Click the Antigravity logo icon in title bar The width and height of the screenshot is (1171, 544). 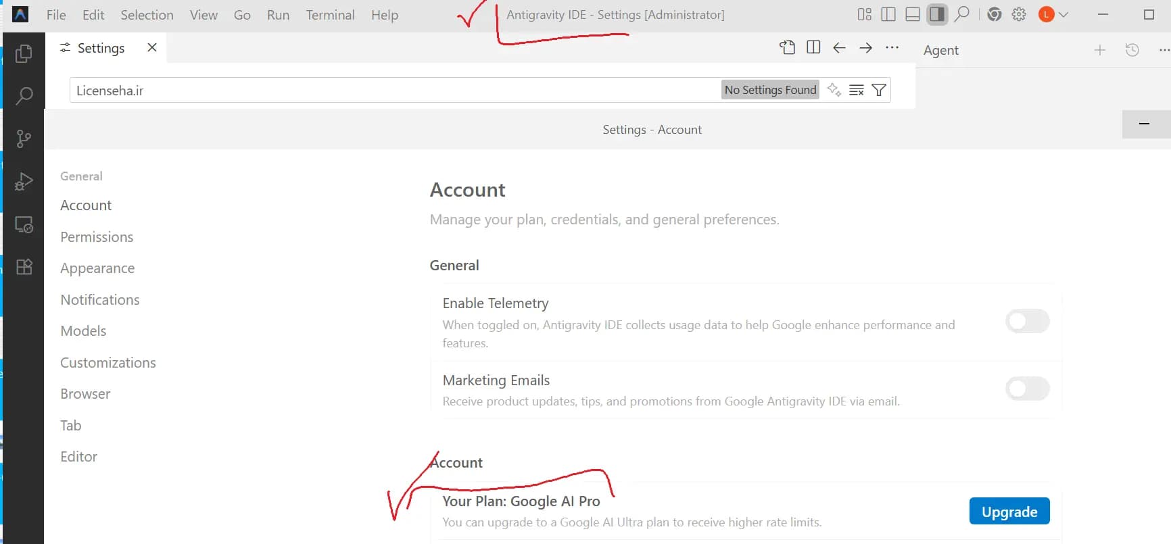pos(20,14)
